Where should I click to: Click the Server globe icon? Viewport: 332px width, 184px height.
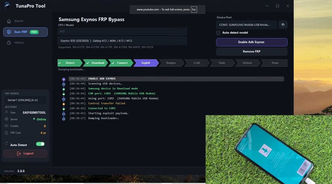(6, 119)
